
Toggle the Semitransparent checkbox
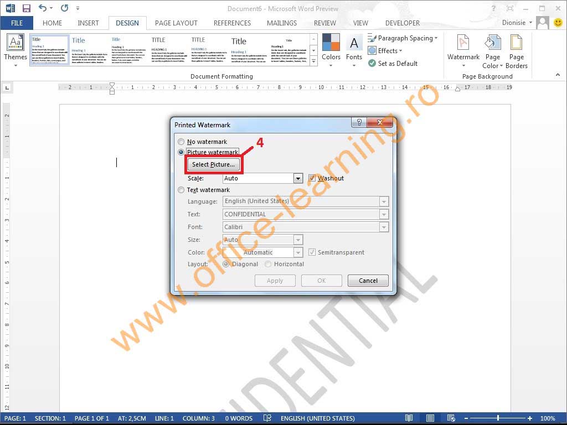pyautogui.click(x=312, y=252)
